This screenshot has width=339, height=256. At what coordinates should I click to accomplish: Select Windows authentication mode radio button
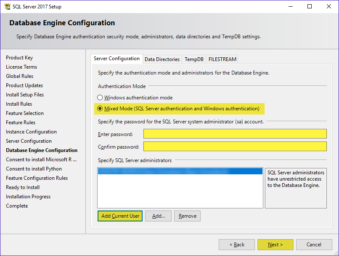(100, 98)
